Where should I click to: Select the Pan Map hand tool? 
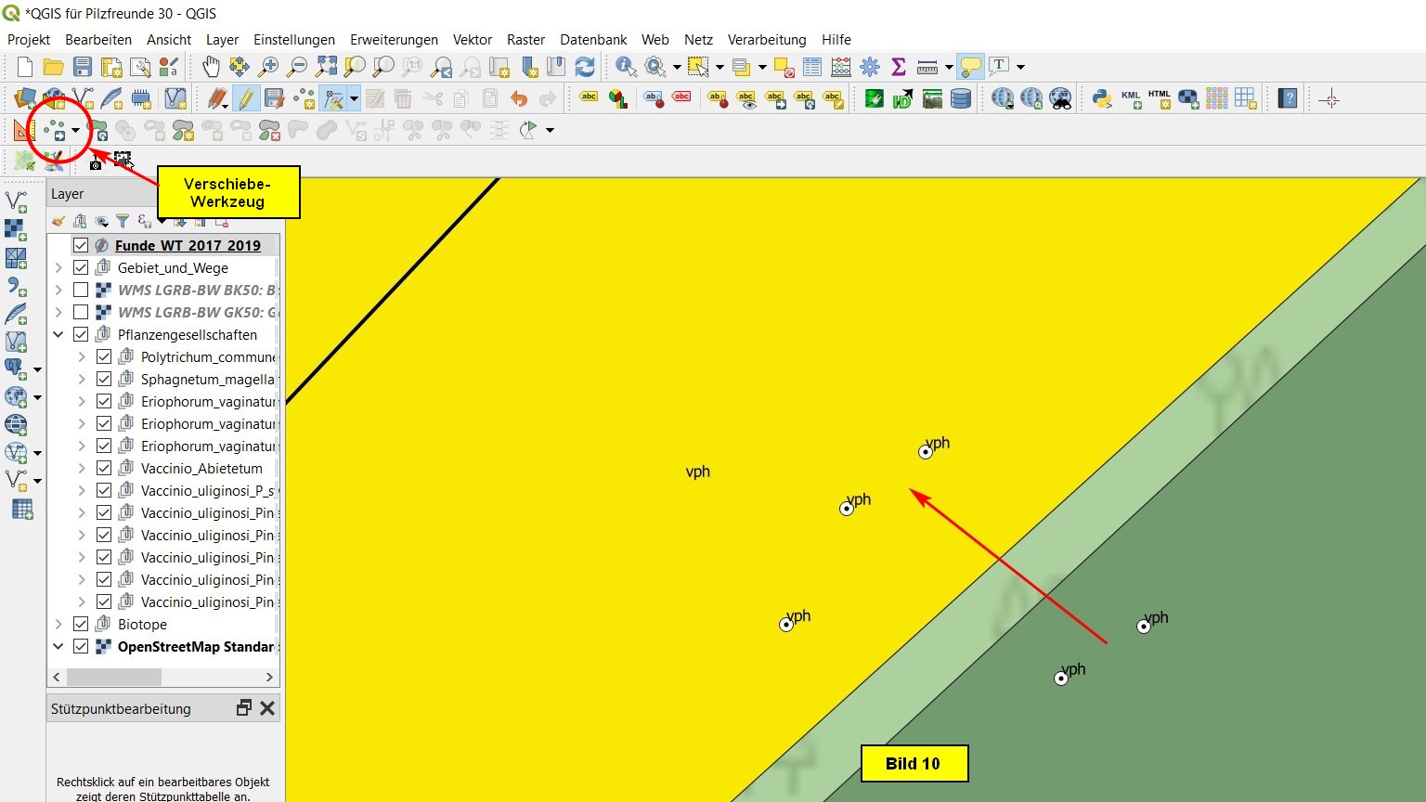click(212, 67)
